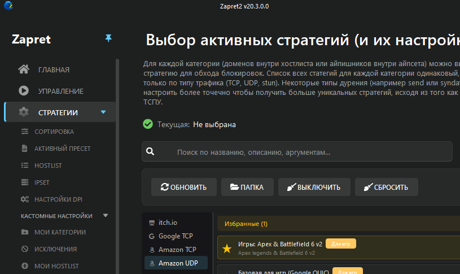Click the gear icon beside СТРАТЕГИИ
This screenshot has height=274, width=460.
(x=24, y=112)
